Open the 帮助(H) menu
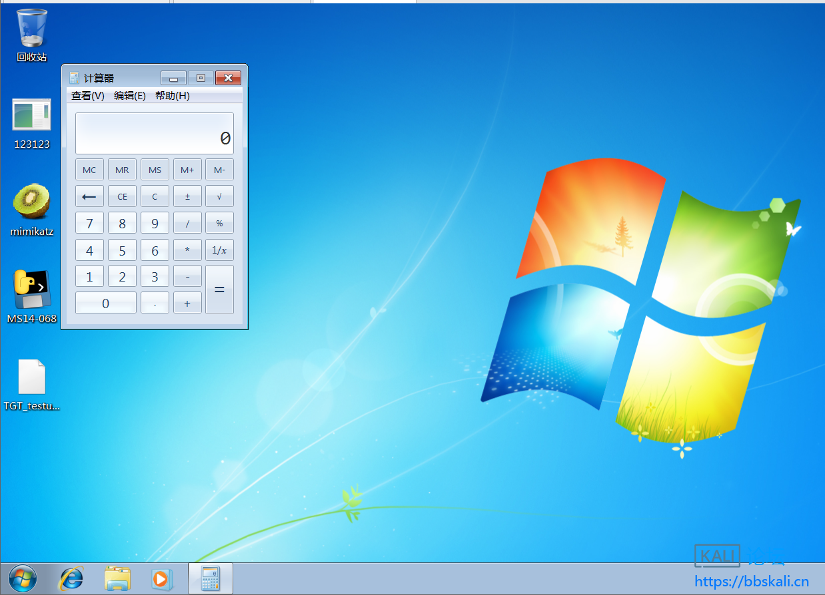Image resolution: width=825 pixels, height=595 pixels. pos(173,96)
